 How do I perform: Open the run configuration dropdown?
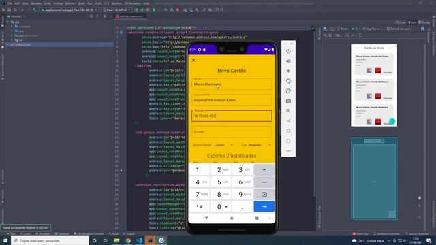(68, 10)
